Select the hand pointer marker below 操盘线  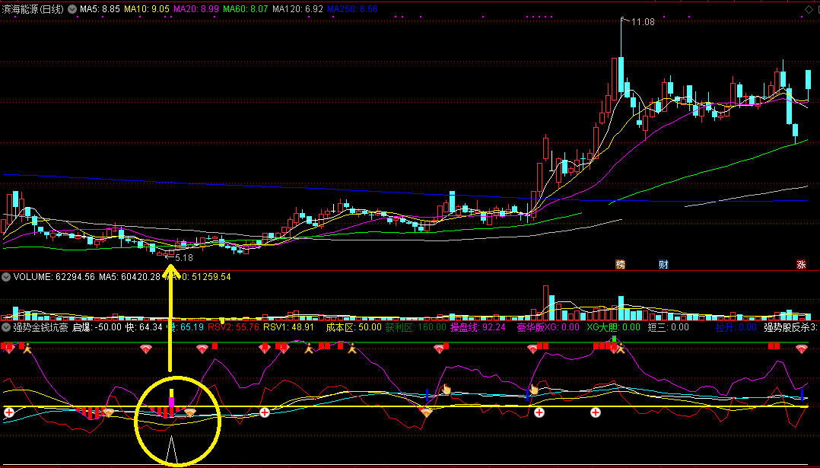(446, 389)
